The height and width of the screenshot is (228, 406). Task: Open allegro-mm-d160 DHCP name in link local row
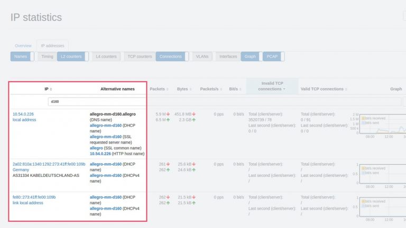click(106, 197)
